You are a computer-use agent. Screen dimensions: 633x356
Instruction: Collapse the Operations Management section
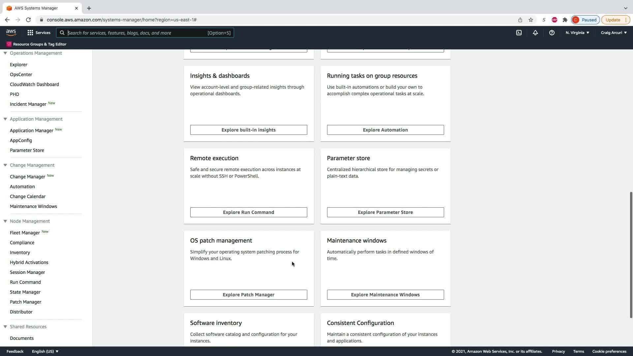(x=5, y=53)
